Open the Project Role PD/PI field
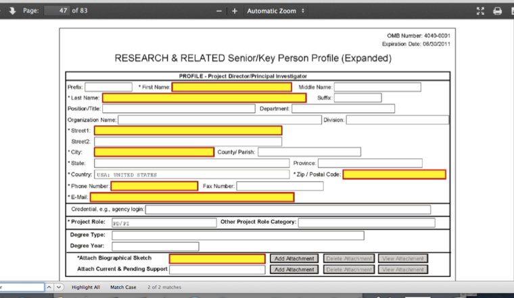The width and height of the screenshot is (514, 298). (x=163, y=222)
